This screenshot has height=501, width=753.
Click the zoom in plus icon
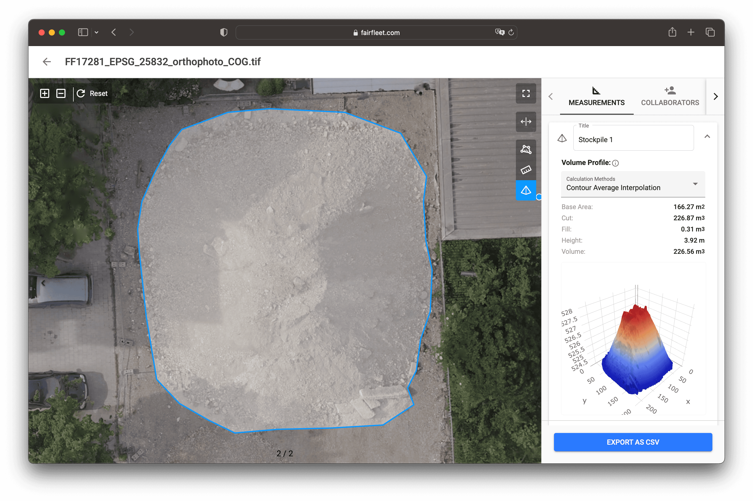[x=45, y=93]
